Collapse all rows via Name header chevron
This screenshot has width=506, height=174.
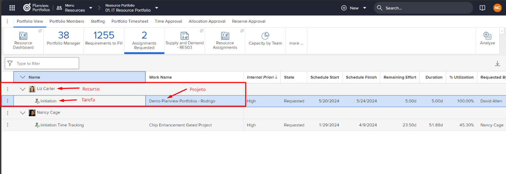(22, 77)
